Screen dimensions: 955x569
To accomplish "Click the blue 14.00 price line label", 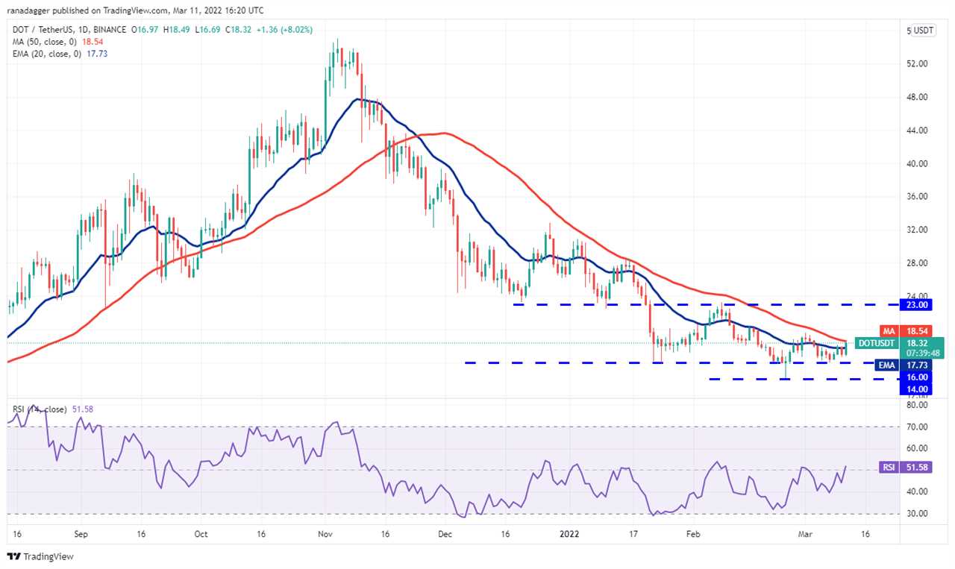I will coord(915,389).
